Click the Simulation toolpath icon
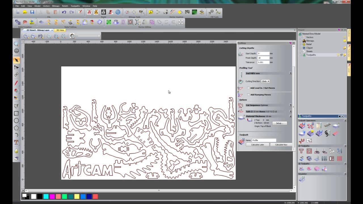 302,179
